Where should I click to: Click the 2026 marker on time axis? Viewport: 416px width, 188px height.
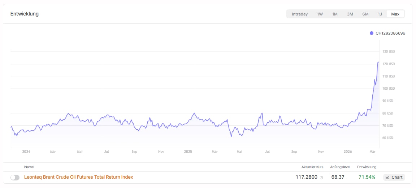(x=348, y=152)
